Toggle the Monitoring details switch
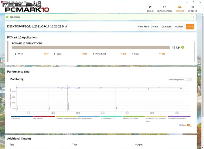The image size is (204, 149). click(188, 79)
